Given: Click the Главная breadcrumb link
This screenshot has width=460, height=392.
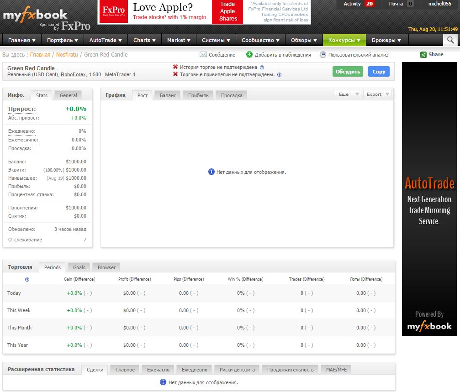Looking at the screenshot, I should pos(40,55).
